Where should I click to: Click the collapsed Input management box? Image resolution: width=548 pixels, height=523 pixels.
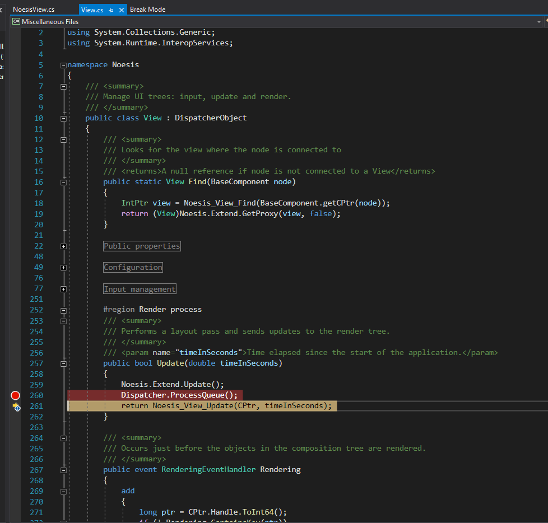140,289
